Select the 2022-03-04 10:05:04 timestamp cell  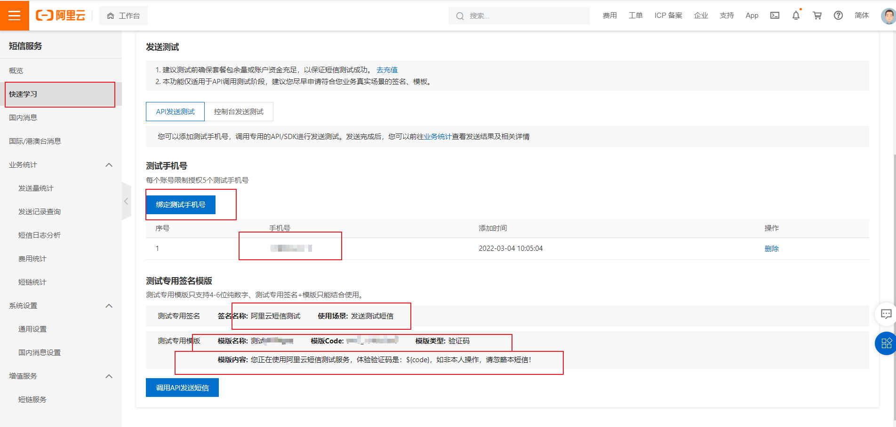click(x=511, y=248)
